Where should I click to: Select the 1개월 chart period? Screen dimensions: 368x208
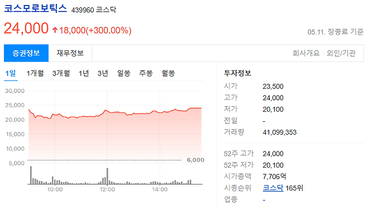point(35,73)
